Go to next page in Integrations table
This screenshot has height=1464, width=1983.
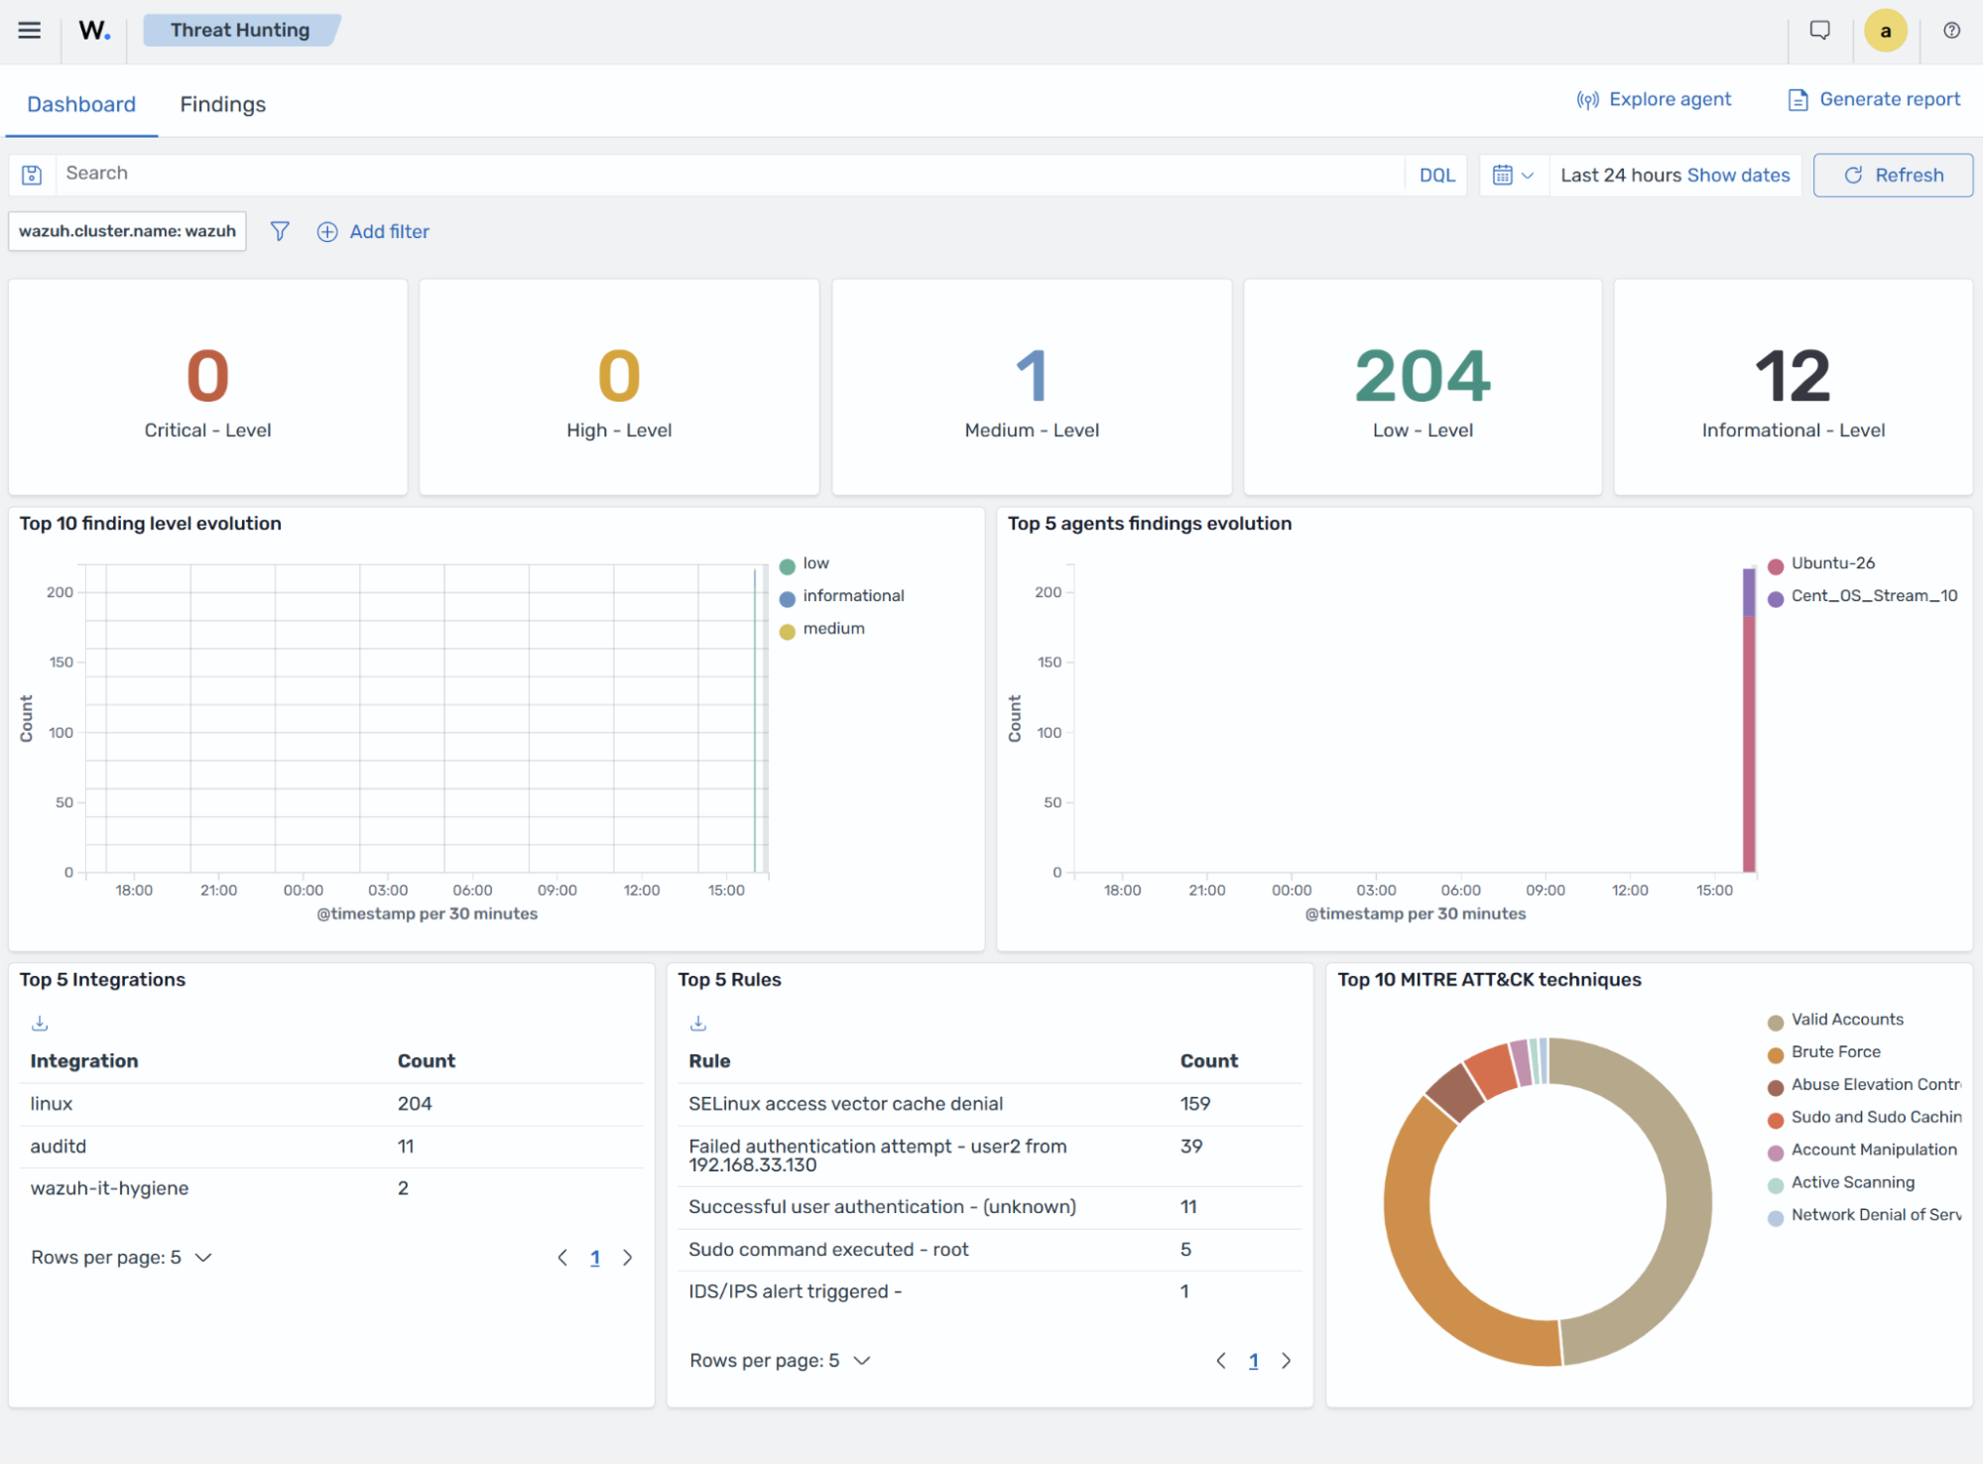(x=627, y=1258)
